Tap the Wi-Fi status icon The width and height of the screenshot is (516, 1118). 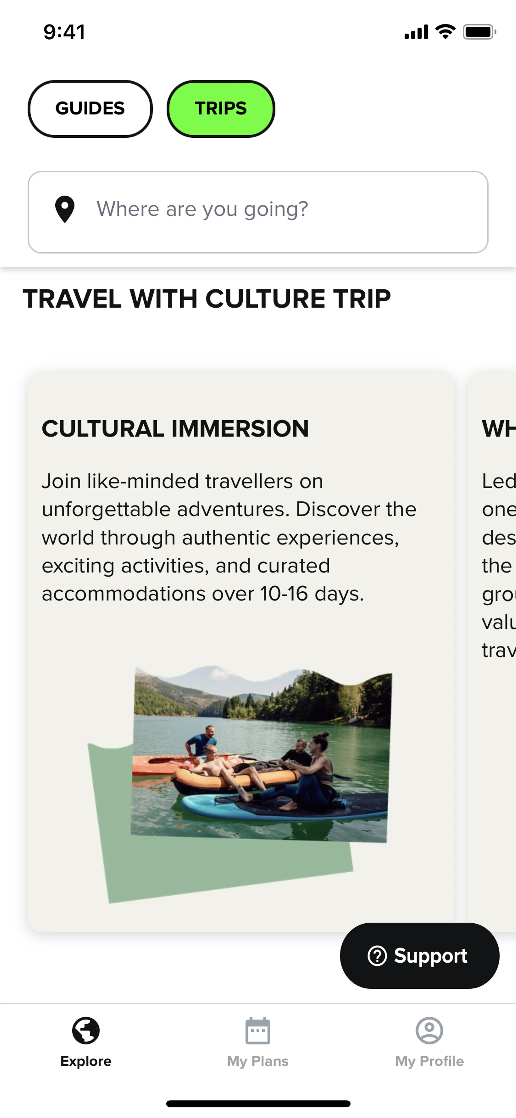tap(445, 32)
